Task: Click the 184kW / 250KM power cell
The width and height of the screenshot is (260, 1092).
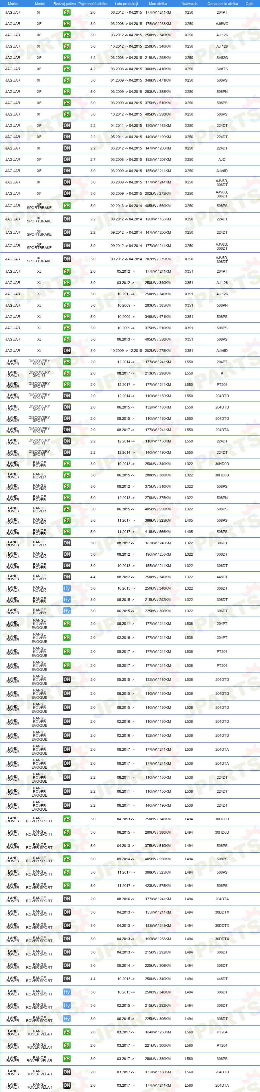Action: coord(158,1032)
